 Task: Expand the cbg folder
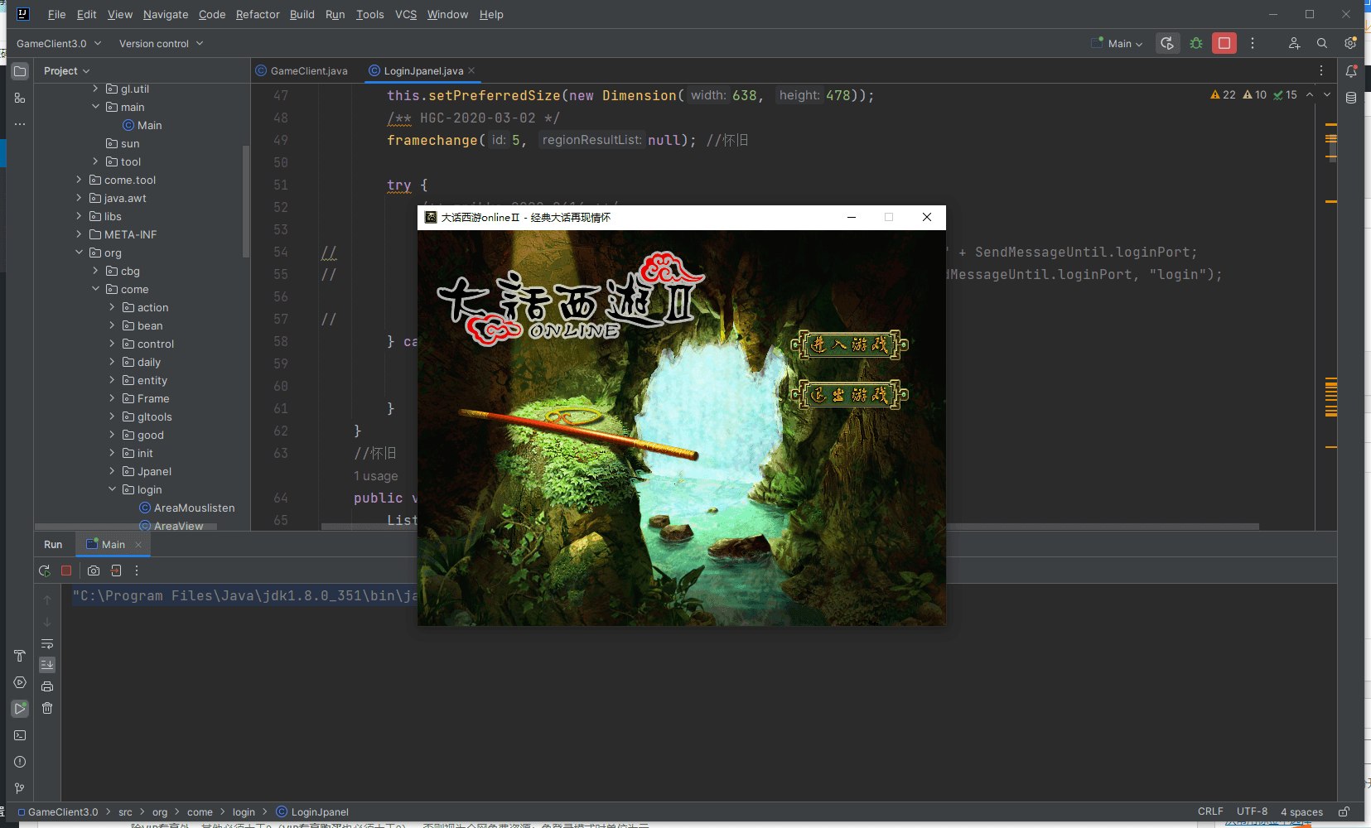point(95,271)
